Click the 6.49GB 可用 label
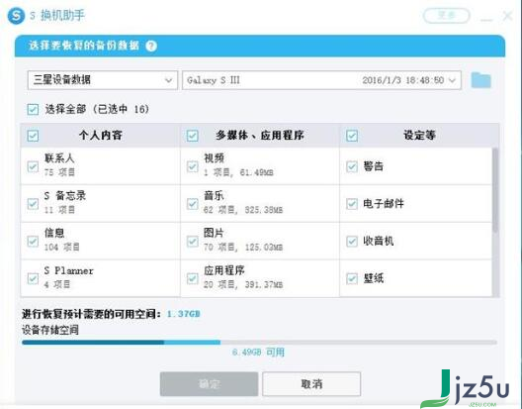522x409 pixels. pos(258,353)
